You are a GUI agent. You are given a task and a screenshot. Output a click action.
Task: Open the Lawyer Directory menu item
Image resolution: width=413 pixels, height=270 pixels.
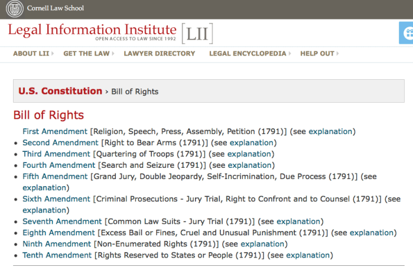click(x=160, y=54)
